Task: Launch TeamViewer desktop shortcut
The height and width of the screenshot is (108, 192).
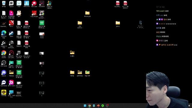Action: pos(4,83)
